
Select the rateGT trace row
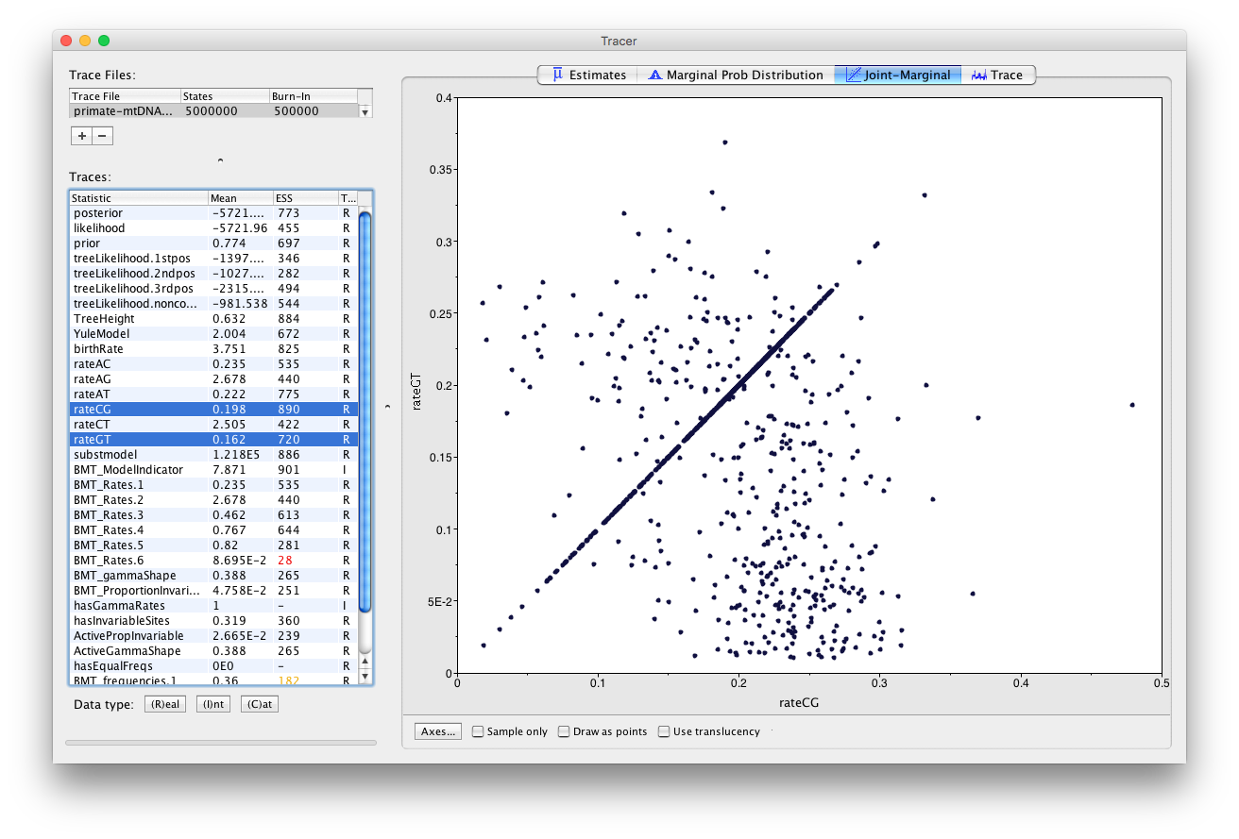(214, 440)
